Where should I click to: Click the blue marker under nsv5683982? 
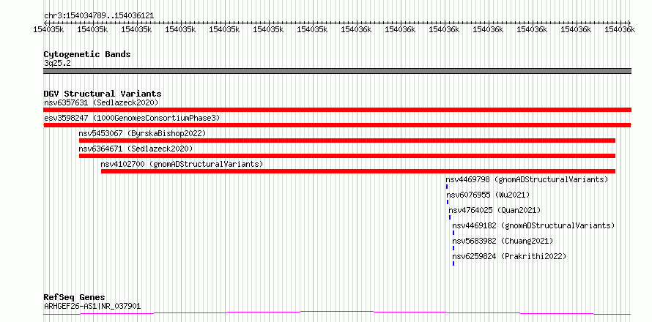coord(453,248)
